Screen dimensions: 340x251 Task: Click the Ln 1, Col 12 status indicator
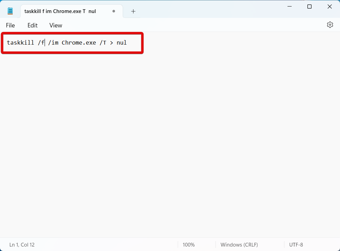(22, 245)
